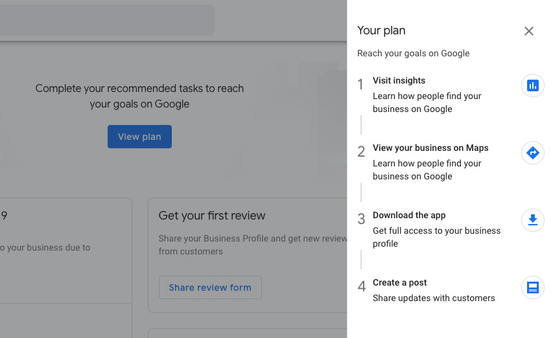Viewport: 553px width, 338px height.
Task: Click the step number 1 in plan
Action: [360, 84]
